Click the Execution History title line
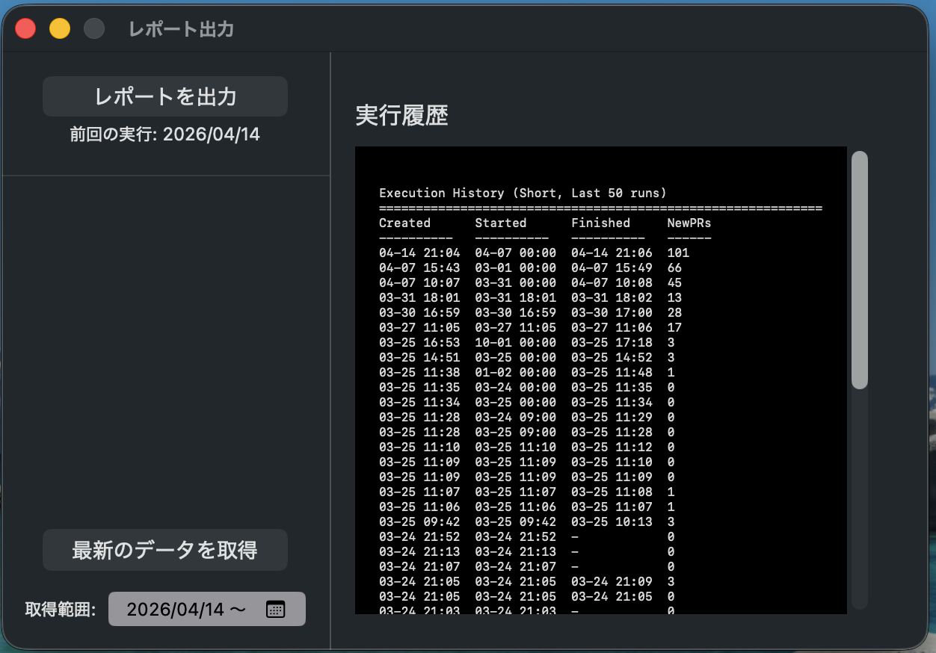Screen dimensions: 936x653 click(523, 193)
